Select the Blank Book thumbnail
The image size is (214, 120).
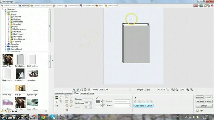pos(20,61)
